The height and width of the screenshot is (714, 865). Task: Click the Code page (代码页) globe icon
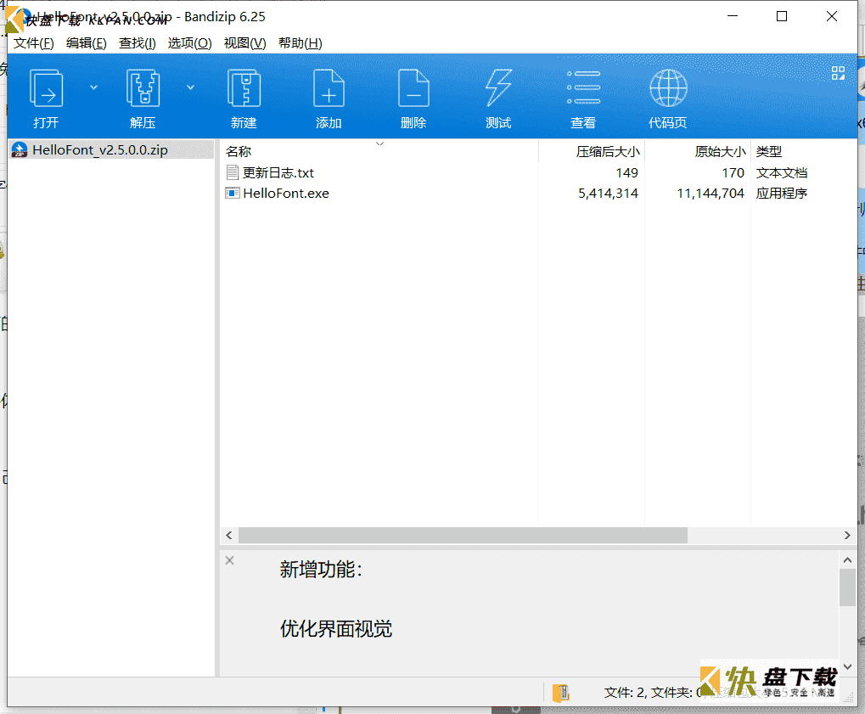[668, 87]
